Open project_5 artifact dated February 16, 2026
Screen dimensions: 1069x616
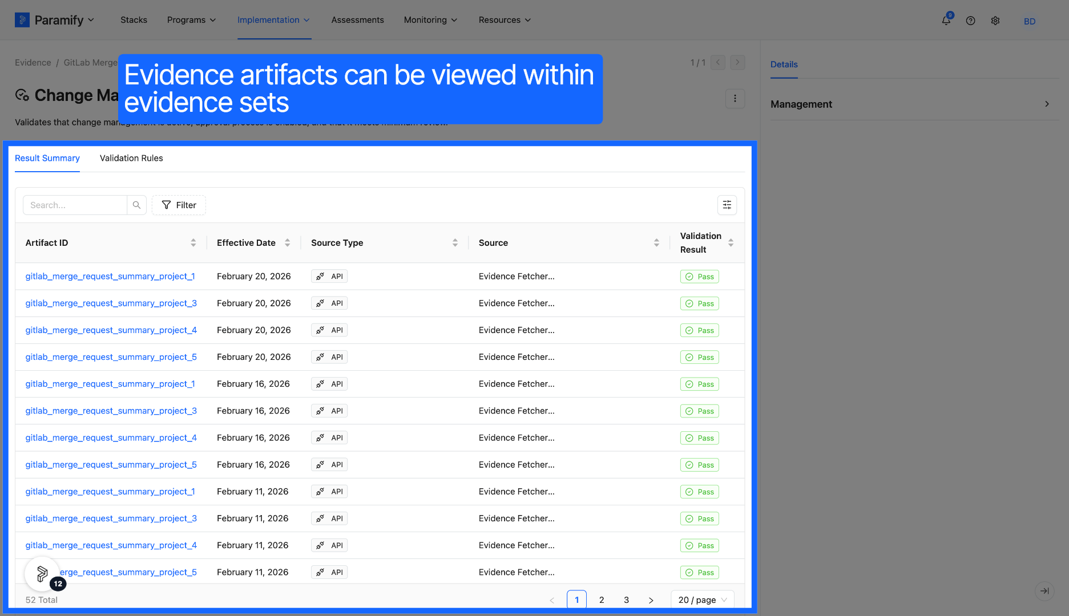(111, 464)
